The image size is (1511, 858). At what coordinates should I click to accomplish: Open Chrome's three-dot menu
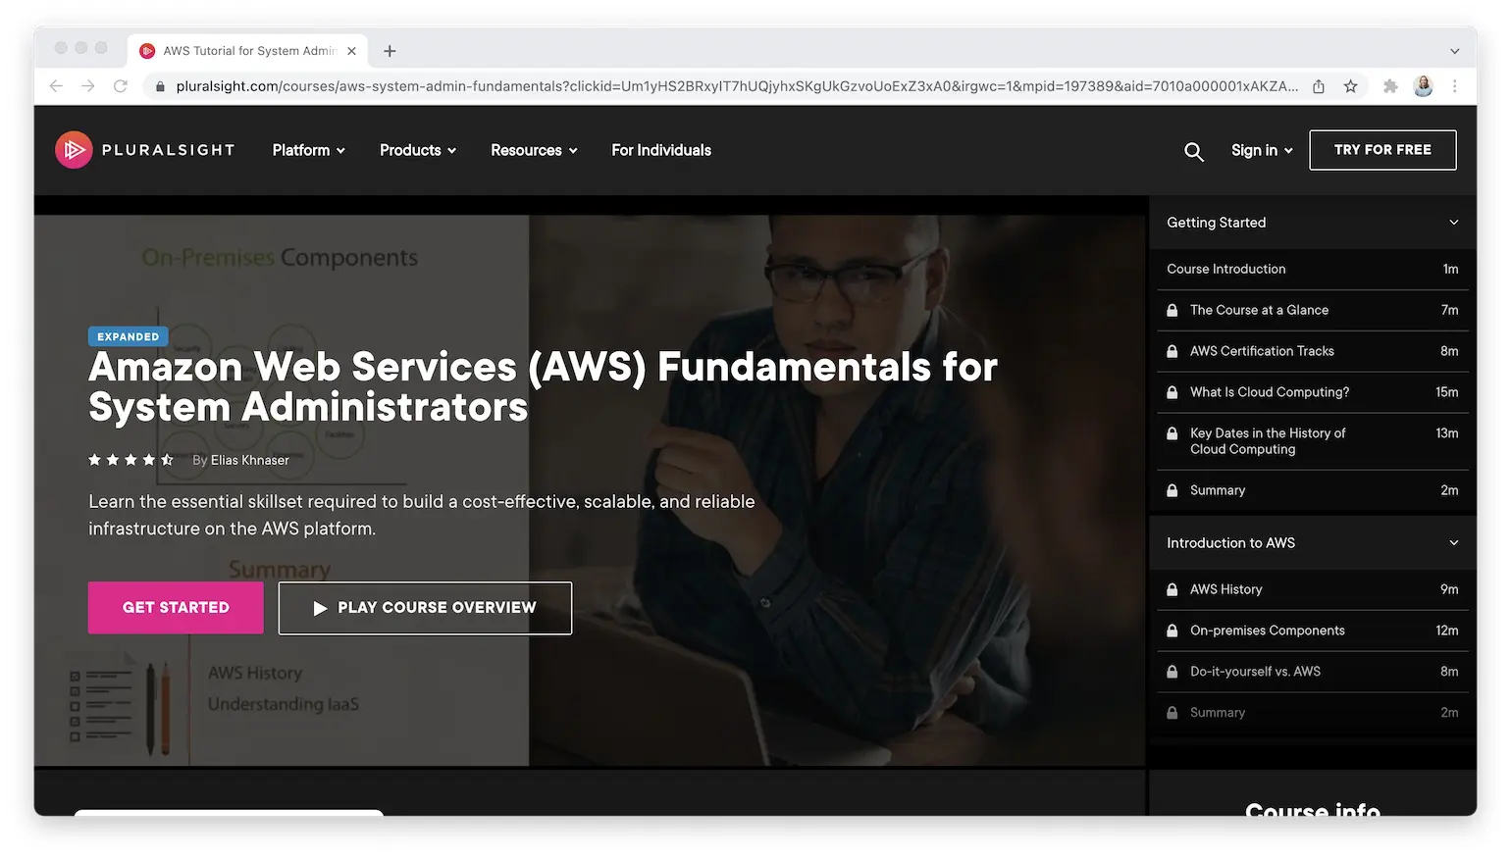(x=1455, y=86)
